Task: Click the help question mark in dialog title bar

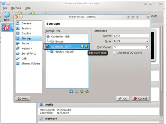Action: pos(128,17)
